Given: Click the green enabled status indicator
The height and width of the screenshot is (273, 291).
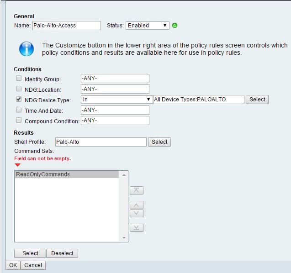Looking at the screenshot, I should (175, 26).
